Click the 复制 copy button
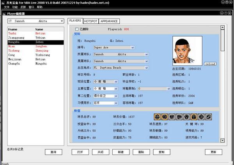The height and width of the screenshot is (165, 234). [161, 152]
